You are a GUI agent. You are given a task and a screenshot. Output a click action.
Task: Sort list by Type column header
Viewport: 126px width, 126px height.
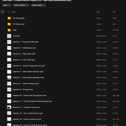tap(98, 12)
